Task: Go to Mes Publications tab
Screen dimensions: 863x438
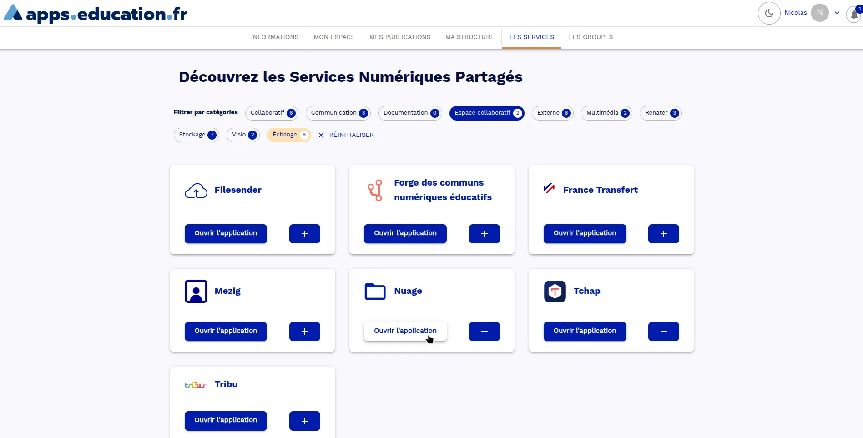Action: pos(400,37)
